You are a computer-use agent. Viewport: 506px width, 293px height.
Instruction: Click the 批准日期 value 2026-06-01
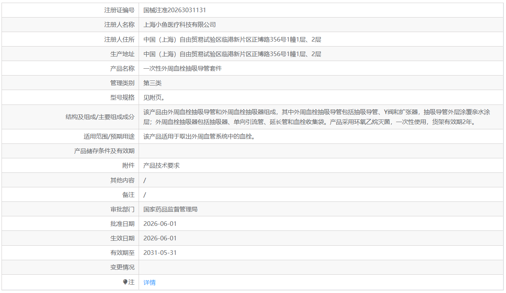point(160,224)
